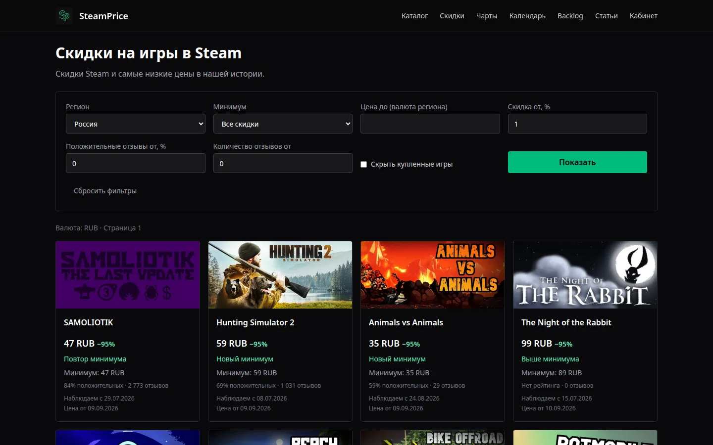Click the 99 RUB price text
This screenshot has width=713, height=445.
pos(537,344)
